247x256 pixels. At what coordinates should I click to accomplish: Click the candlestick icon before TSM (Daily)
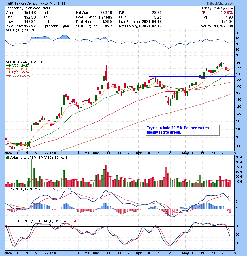(x=7, y=62)
